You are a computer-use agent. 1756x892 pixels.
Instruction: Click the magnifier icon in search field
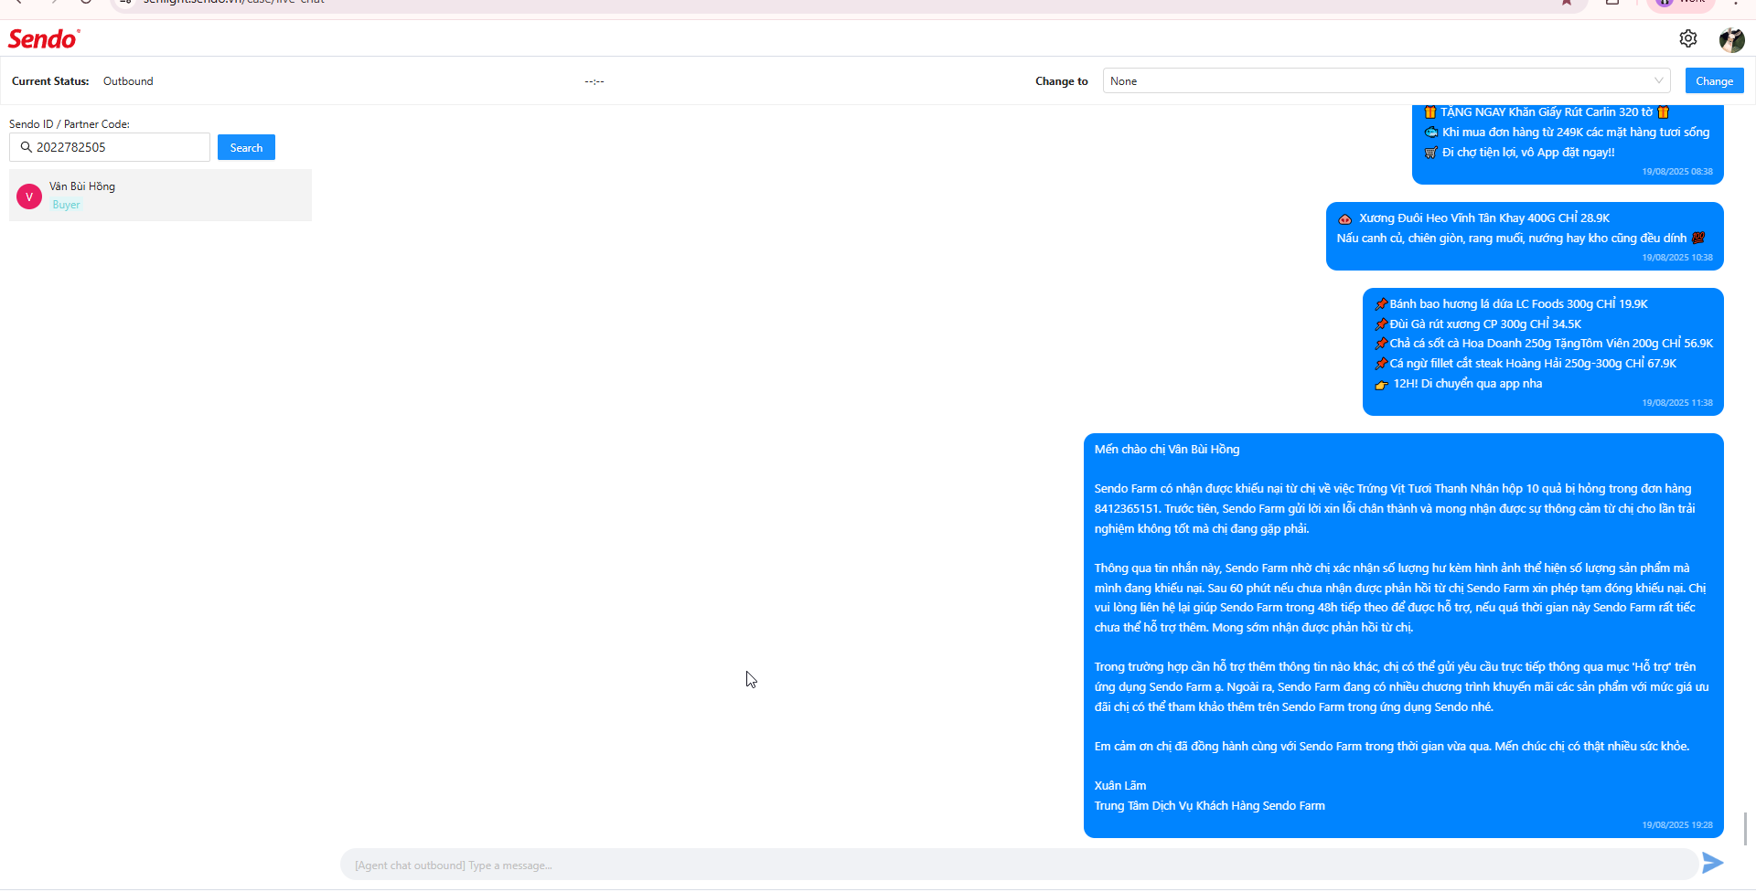click(26, 147)
